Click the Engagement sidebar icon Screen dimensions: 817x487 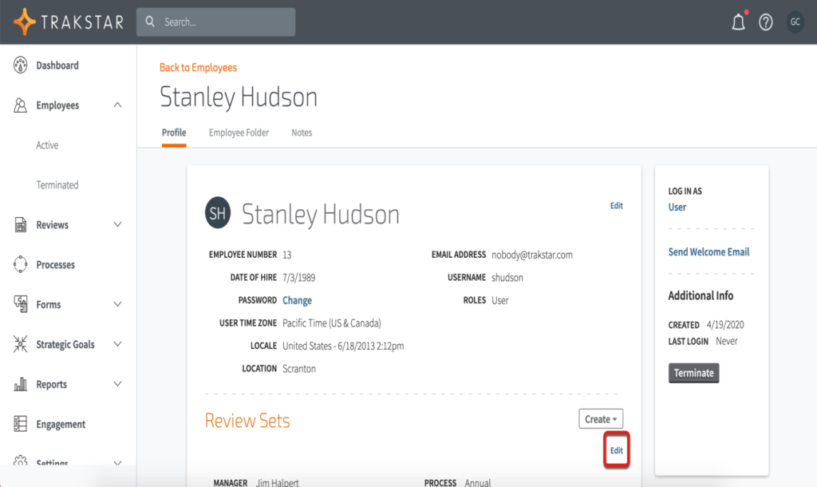[21, 425]
